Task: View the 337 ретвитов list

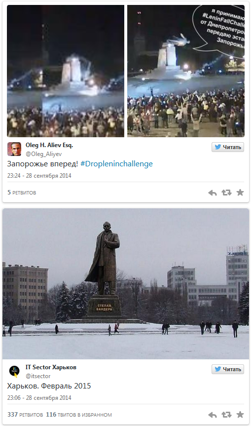Action: point(25,415)
